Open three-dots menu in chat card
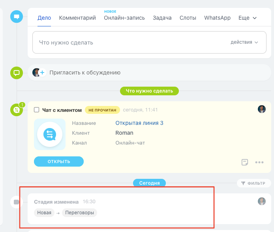 259,162
